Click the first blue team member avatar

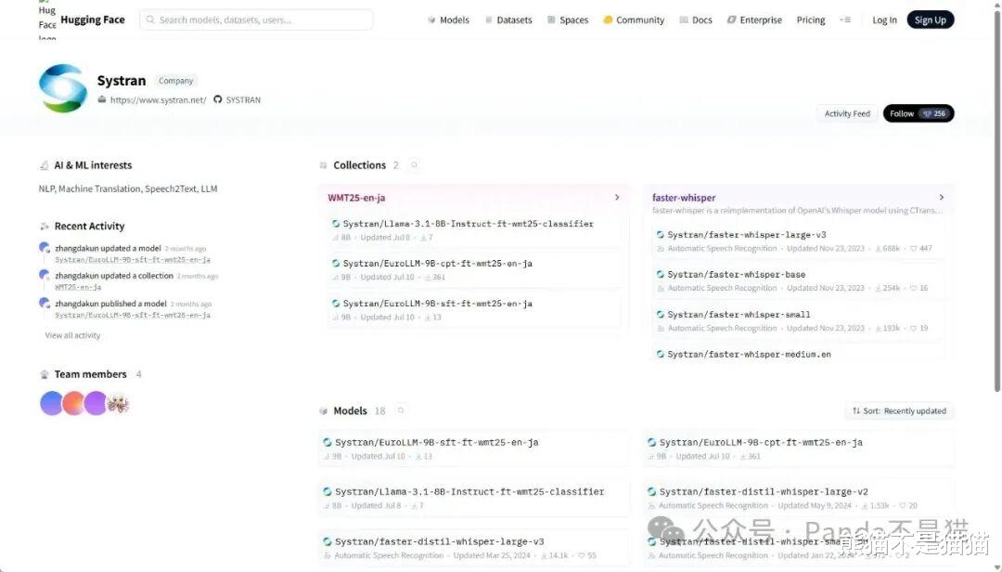pos(51,404)
